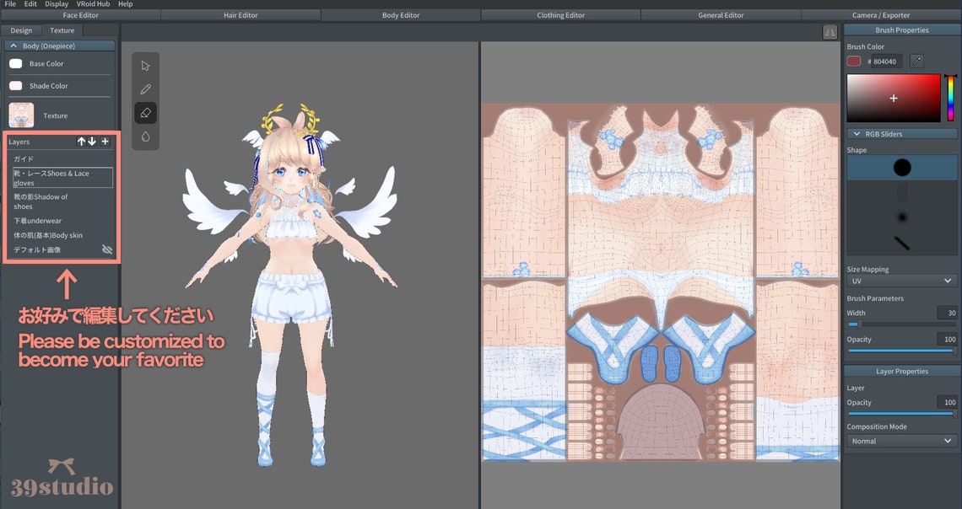Choose the faint vertical brush shape

[902, 193]
